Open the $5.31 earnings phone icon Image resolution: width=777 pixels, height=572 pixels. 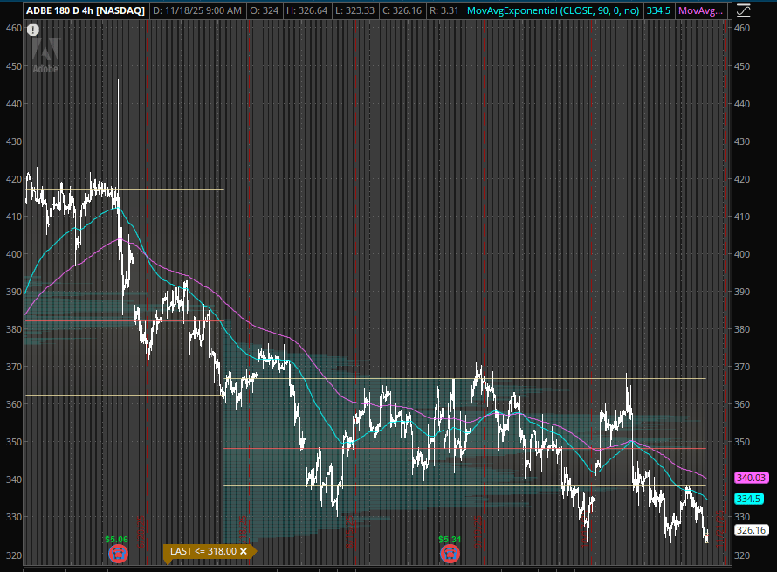[x=450, y=553]
